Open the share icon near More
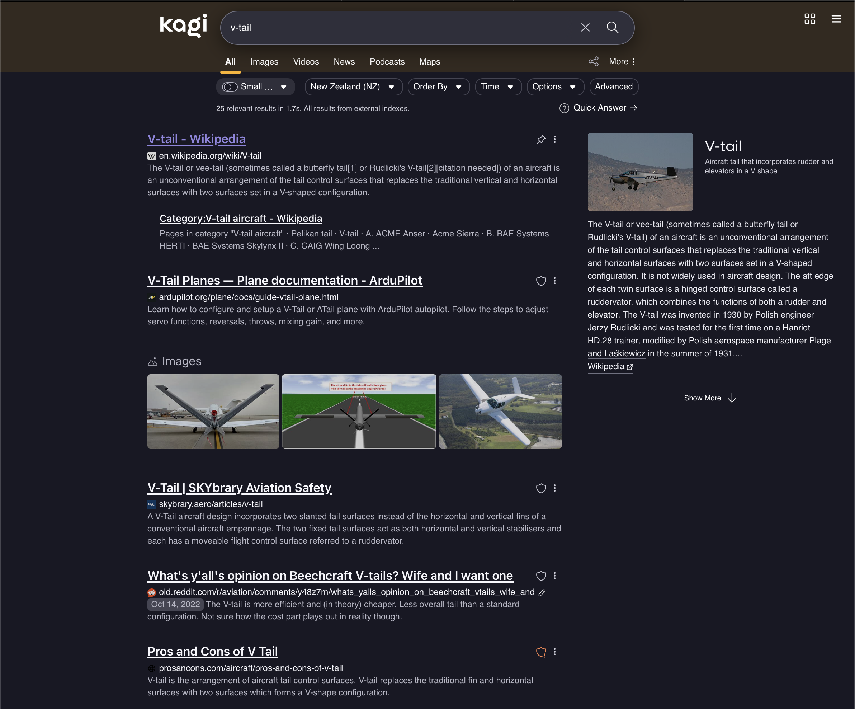The height and width of the screenshot is (709, 855). pyautogui.click(x=594, y=61)
